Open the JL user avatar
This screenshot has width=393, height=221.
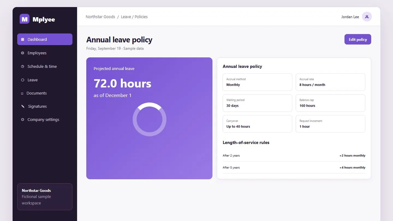pos(367,17)
